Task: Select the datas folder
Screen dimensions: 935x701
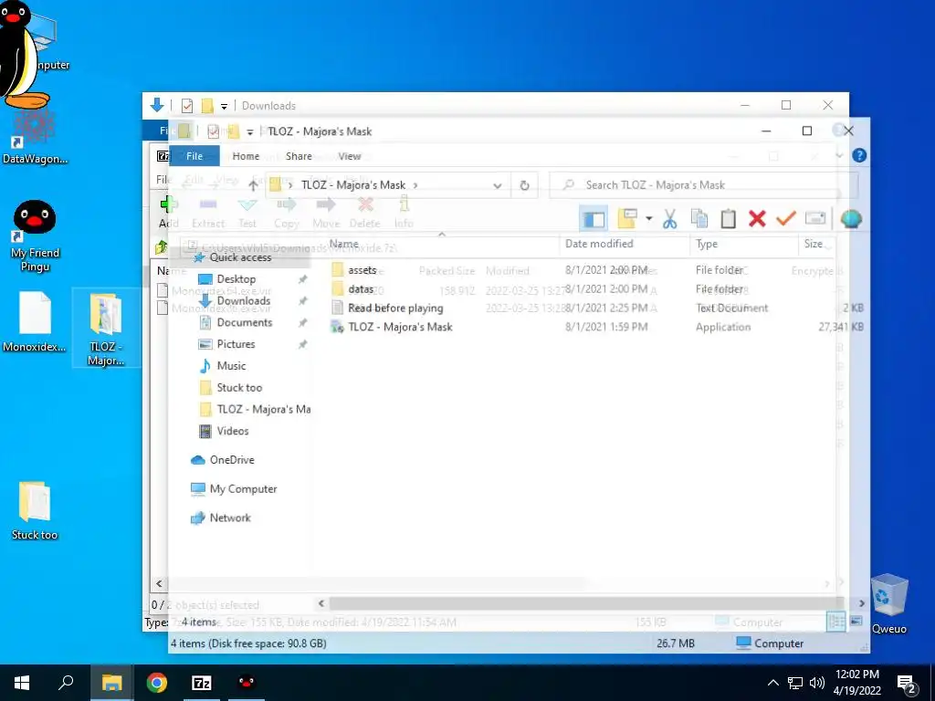Action: click(361, 289)
